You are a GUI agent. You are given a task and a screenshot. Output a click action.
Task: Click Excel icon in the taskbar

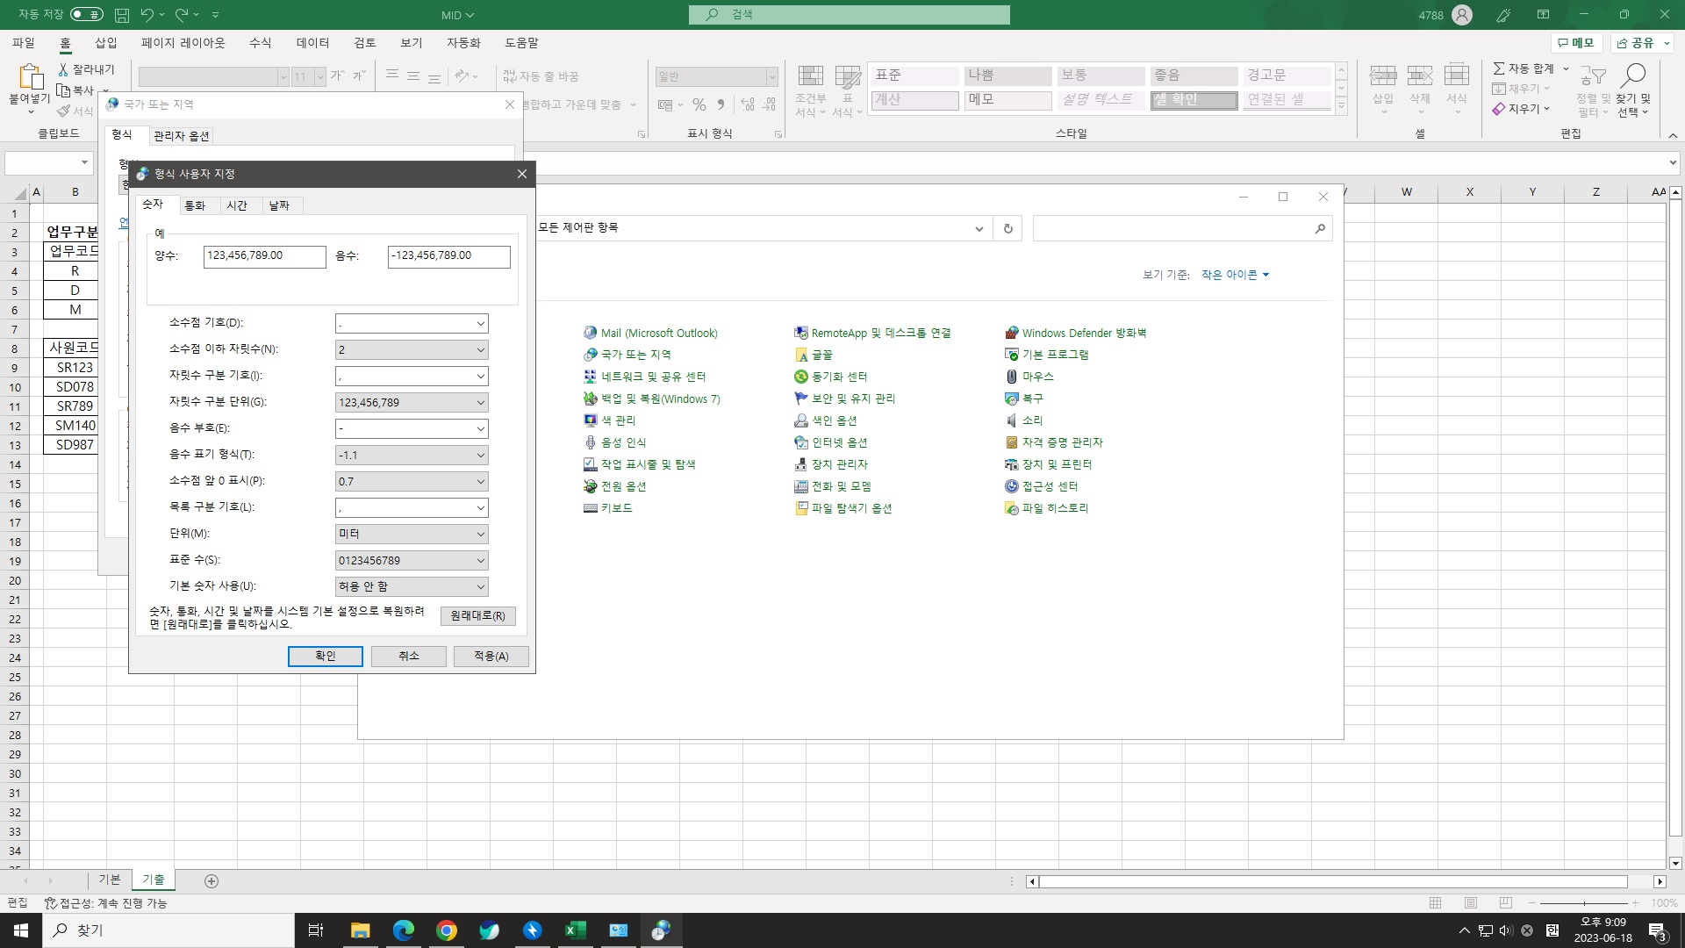point(576,930)
